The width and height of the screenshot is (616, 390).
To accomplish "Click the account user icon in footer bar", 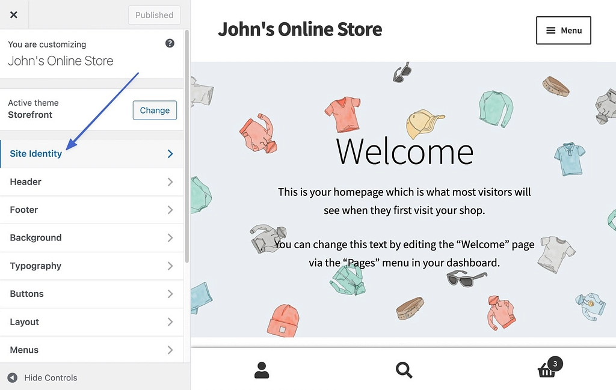I will coord(262,370).
